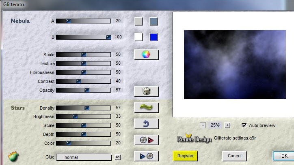This screenshot has width=294, height=165.
Task: Adjust the Nebula A slider
Action: coord(83,21)
